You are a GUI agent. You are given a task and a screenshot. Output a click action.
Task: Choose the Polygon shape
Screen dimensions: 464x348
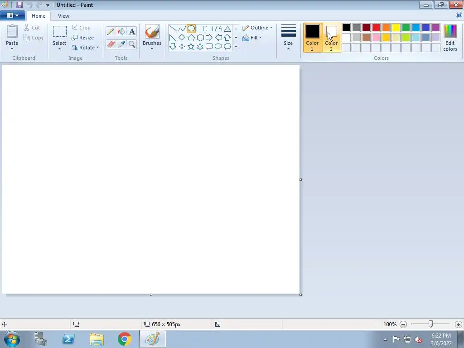click(218, 29)
